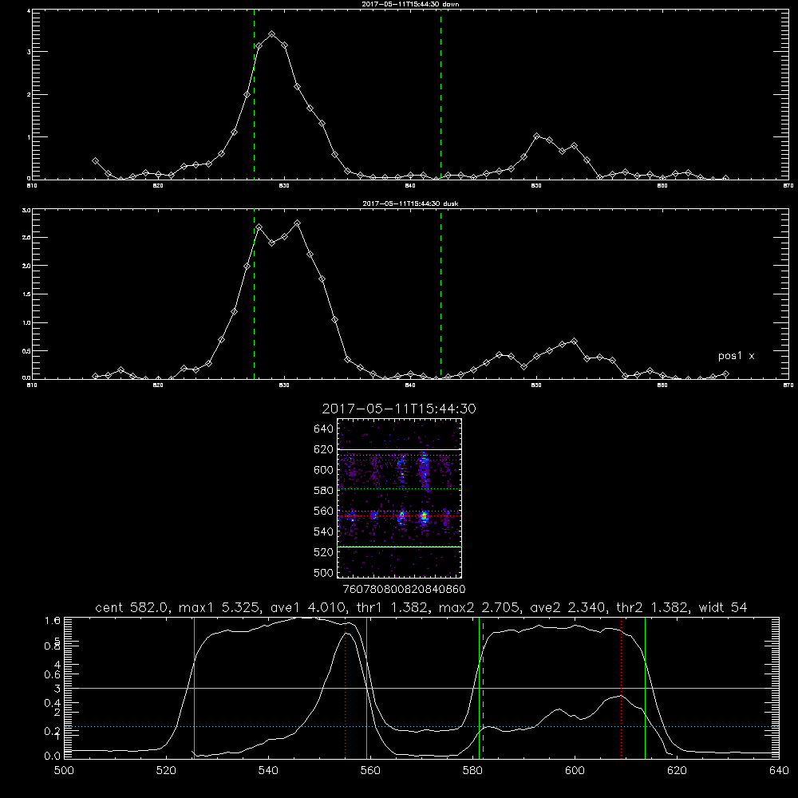Click the "500" x-axis label of bottom plot

coord(64,771)
